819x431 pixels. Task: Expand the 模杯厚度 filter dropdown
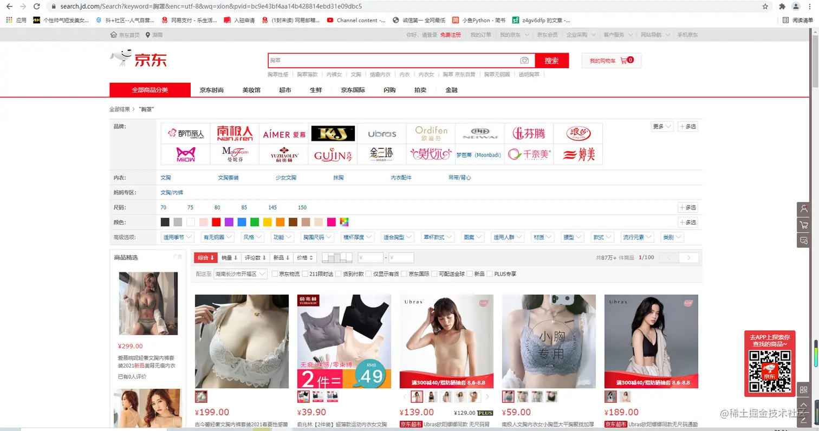(357, 237)
